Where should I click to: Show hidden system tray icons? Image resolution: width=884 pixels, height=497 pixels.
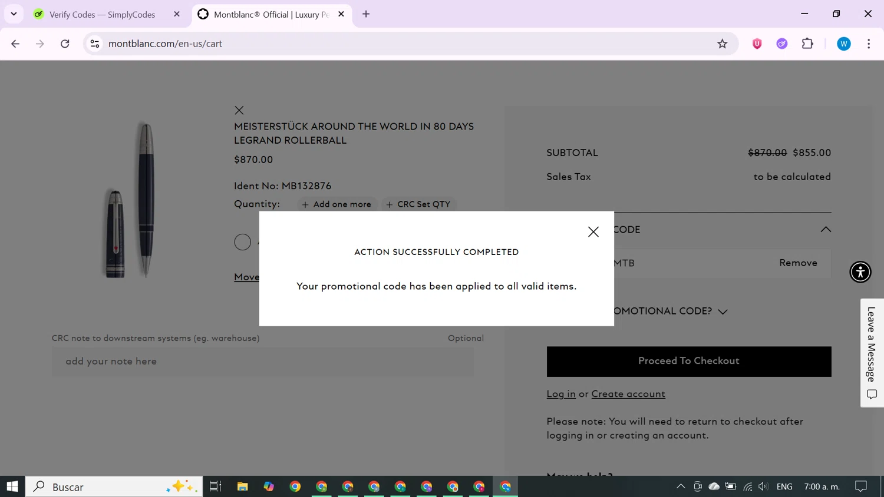pos(681,486)
